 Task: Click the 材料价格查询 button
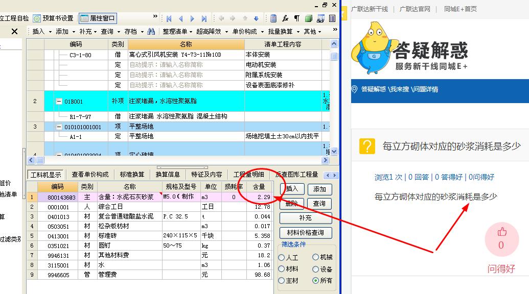tap(306, 233)
